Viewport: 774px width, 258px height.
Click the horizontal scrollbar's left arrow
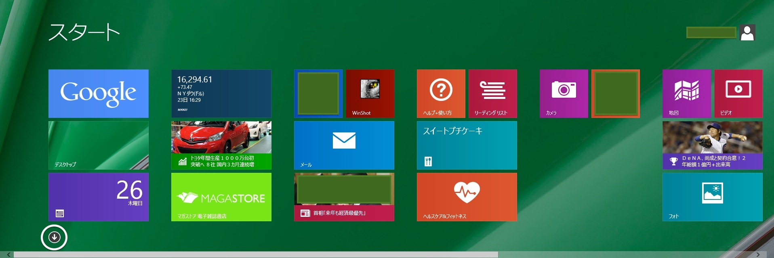pyautogui.click(x=8, y=254)
